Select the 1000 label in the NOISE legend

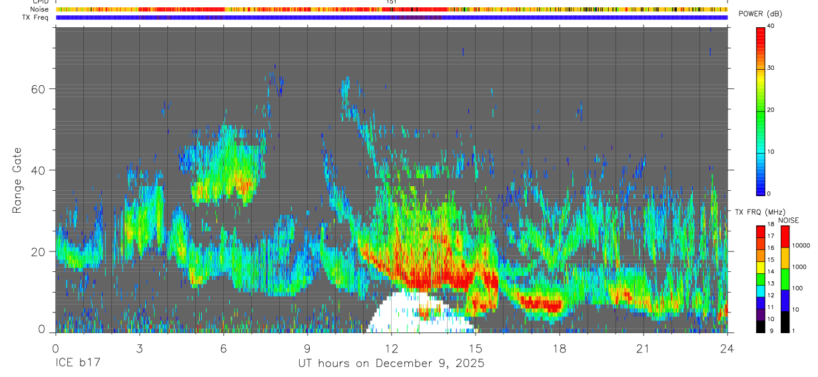pyautogui.click(x=799, y=267)
